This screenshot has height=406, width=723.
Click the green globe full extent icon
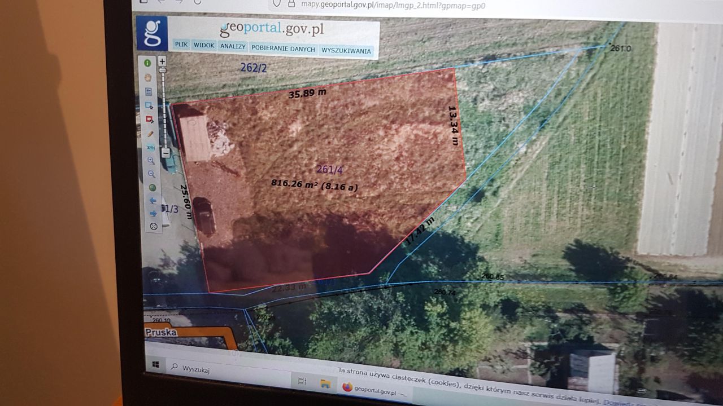tap(152, 187)
